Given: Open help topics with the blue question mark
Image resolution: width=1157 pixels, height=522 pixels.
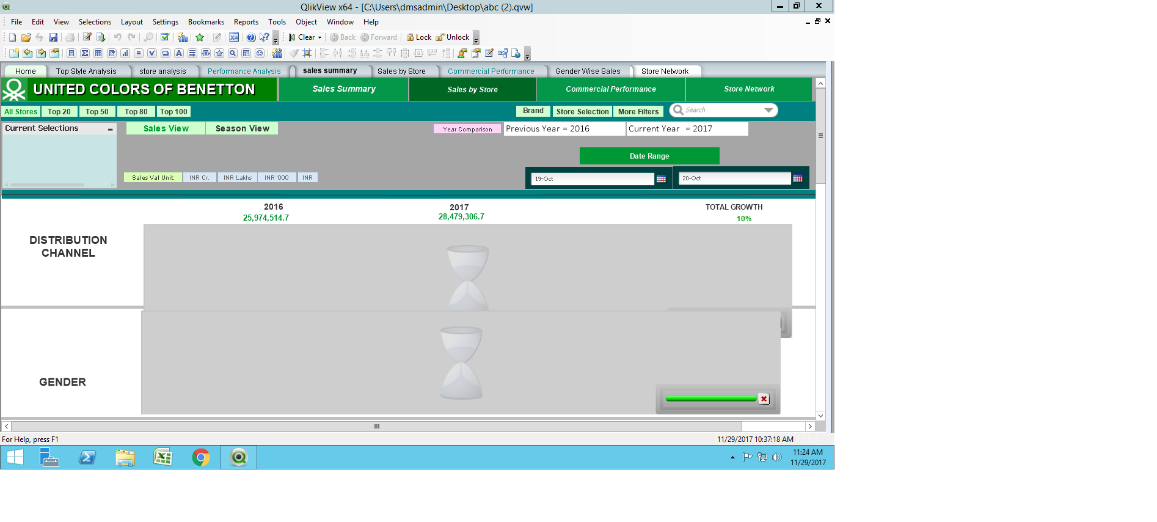Looking at the screenshot, I should (x=251, y=37).
